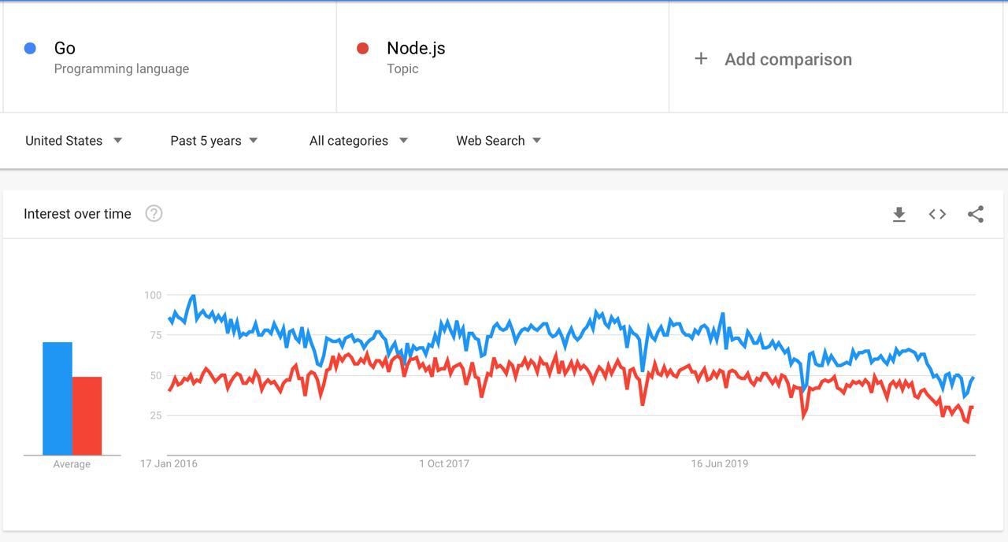
Task: Click the plus icon for Add comparison
Action: (701, 59)
